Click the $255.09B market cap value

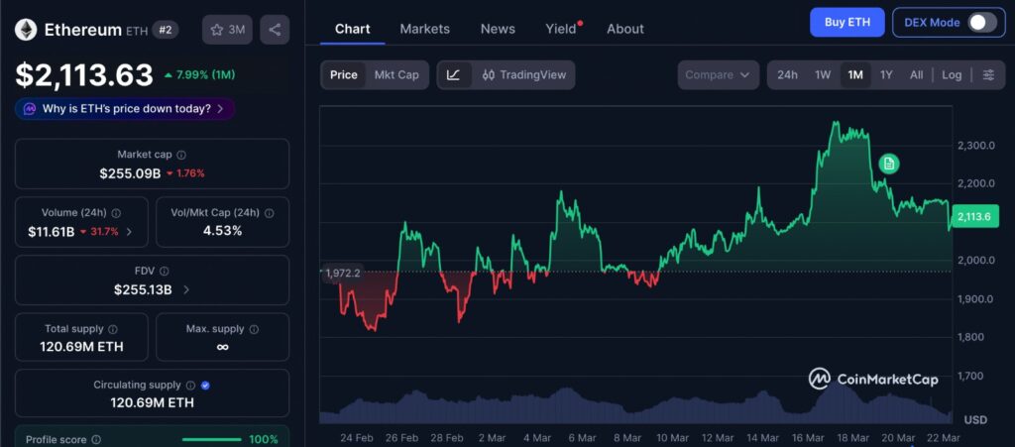click(x=130, y=173)
